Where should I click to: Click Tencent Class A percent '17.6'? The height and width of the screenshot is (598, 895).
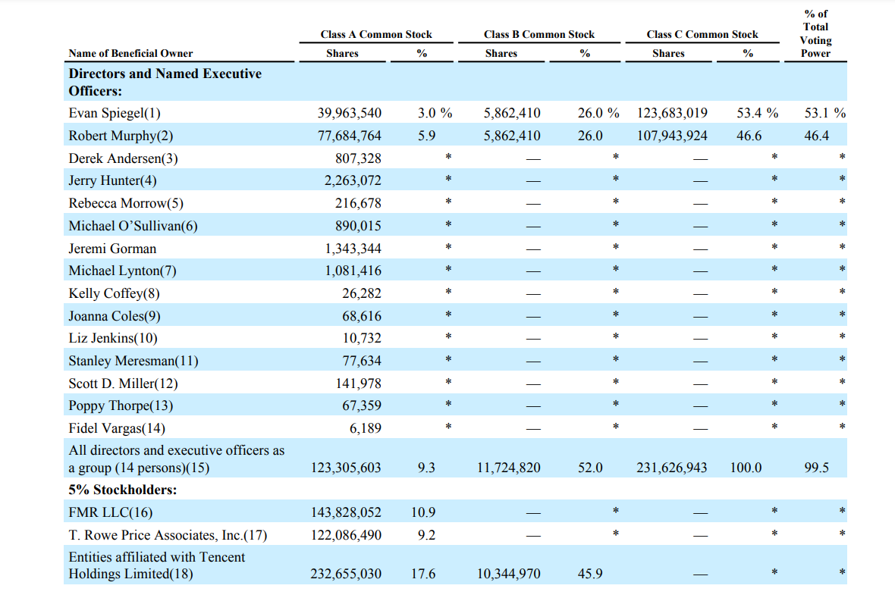click(423, 574)
